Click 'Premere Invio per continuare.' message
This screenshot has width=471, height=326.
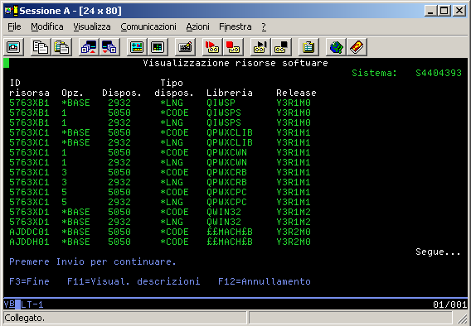tap(93, 261)
